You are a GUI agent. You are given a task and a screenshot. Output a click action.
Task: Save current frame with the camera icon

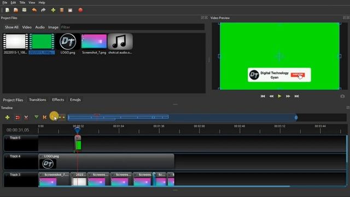point(342,96)
